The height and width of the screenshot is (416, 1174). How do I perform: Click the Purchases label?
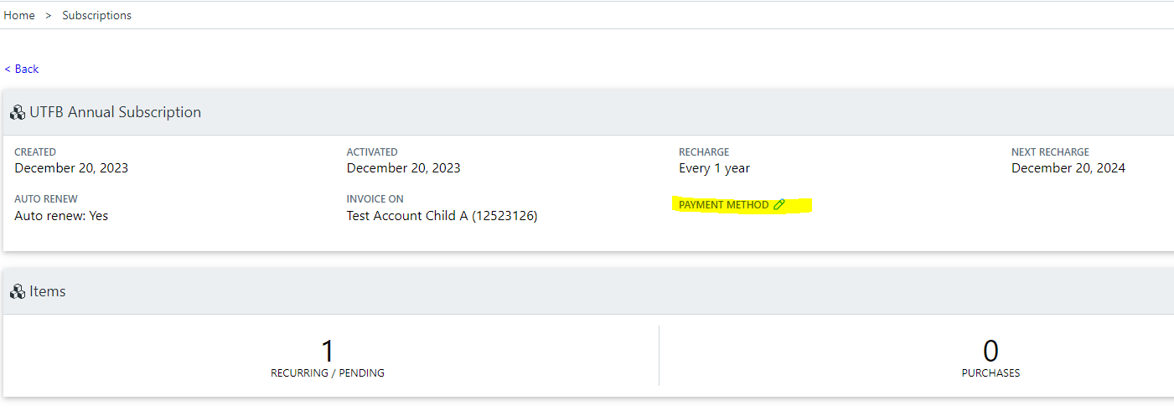pos(990,373)
